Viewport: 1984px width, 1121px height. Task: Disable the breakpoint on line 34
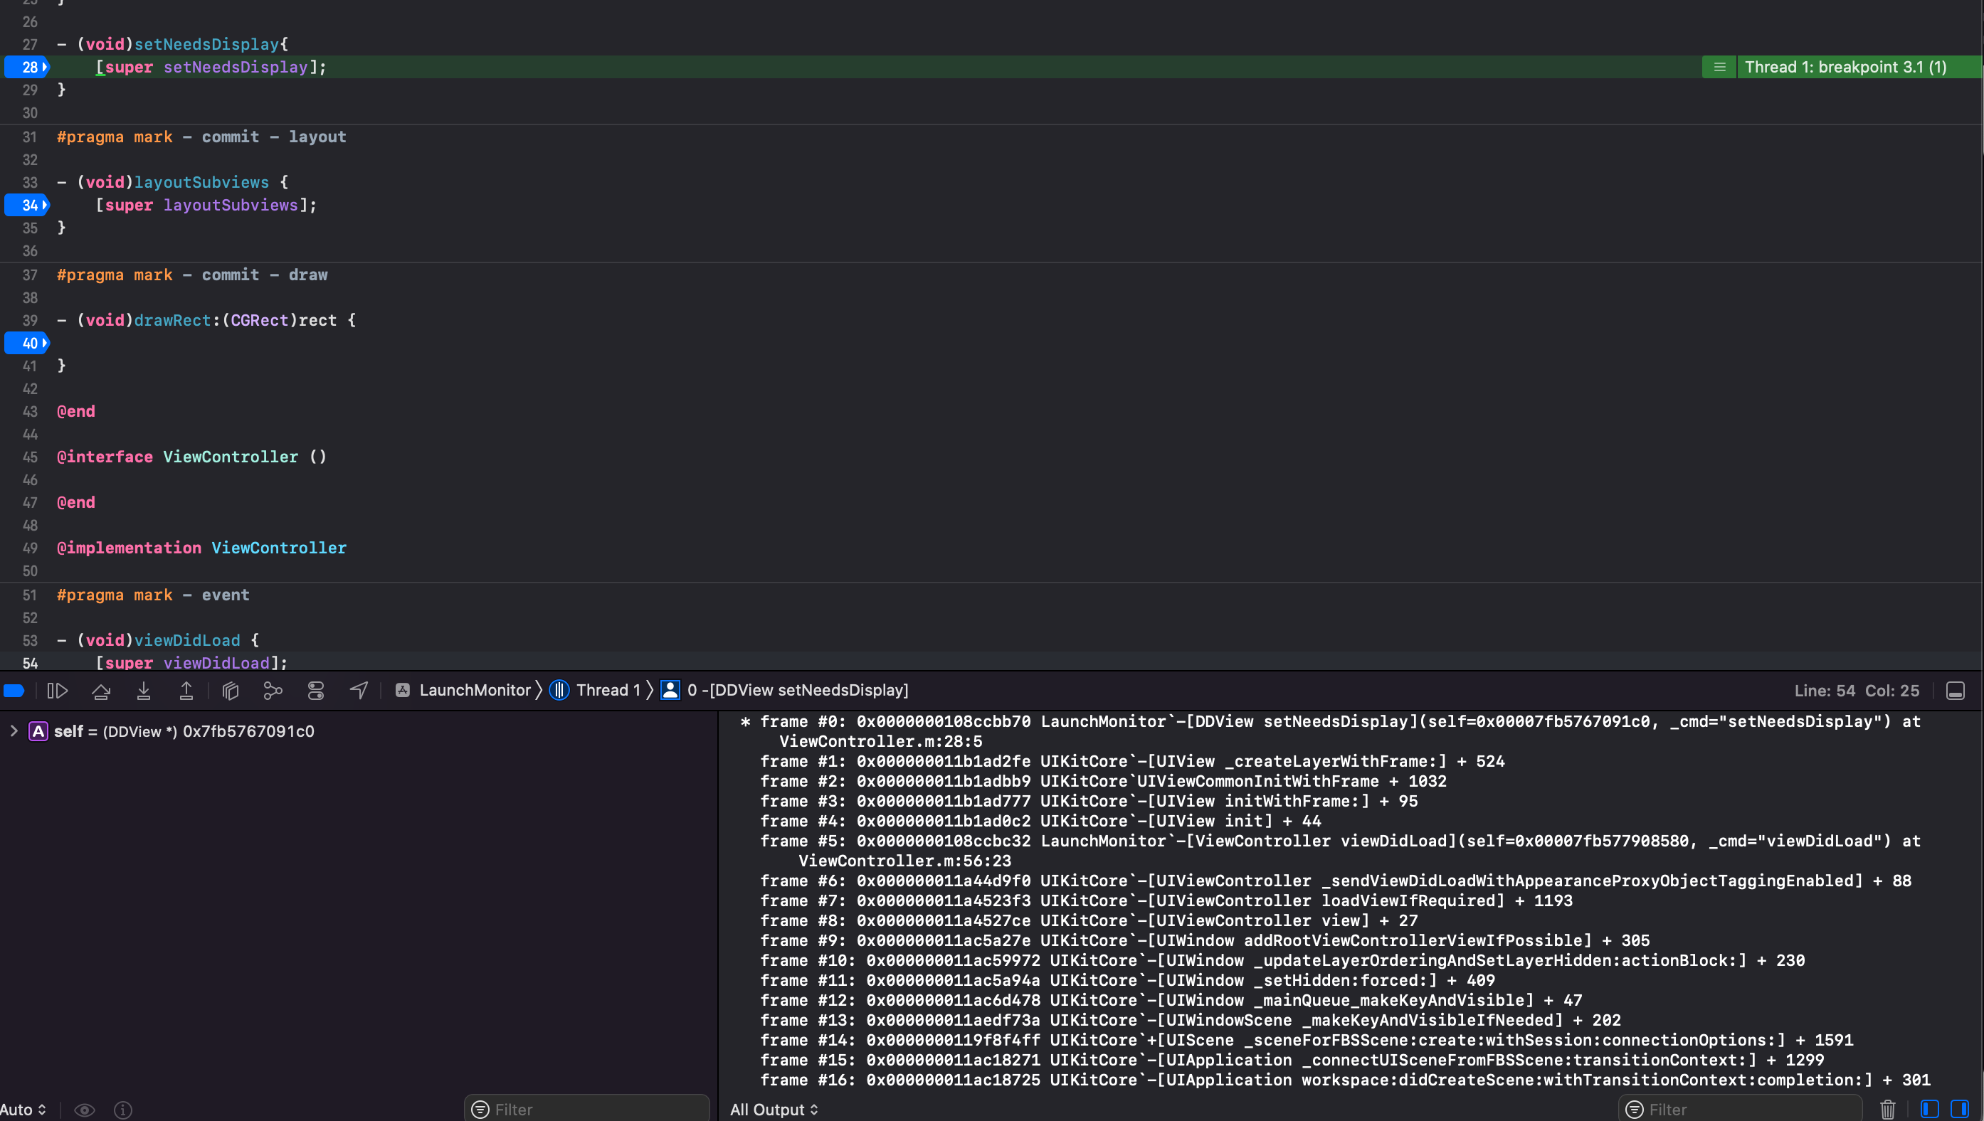[x=28, y=206]
